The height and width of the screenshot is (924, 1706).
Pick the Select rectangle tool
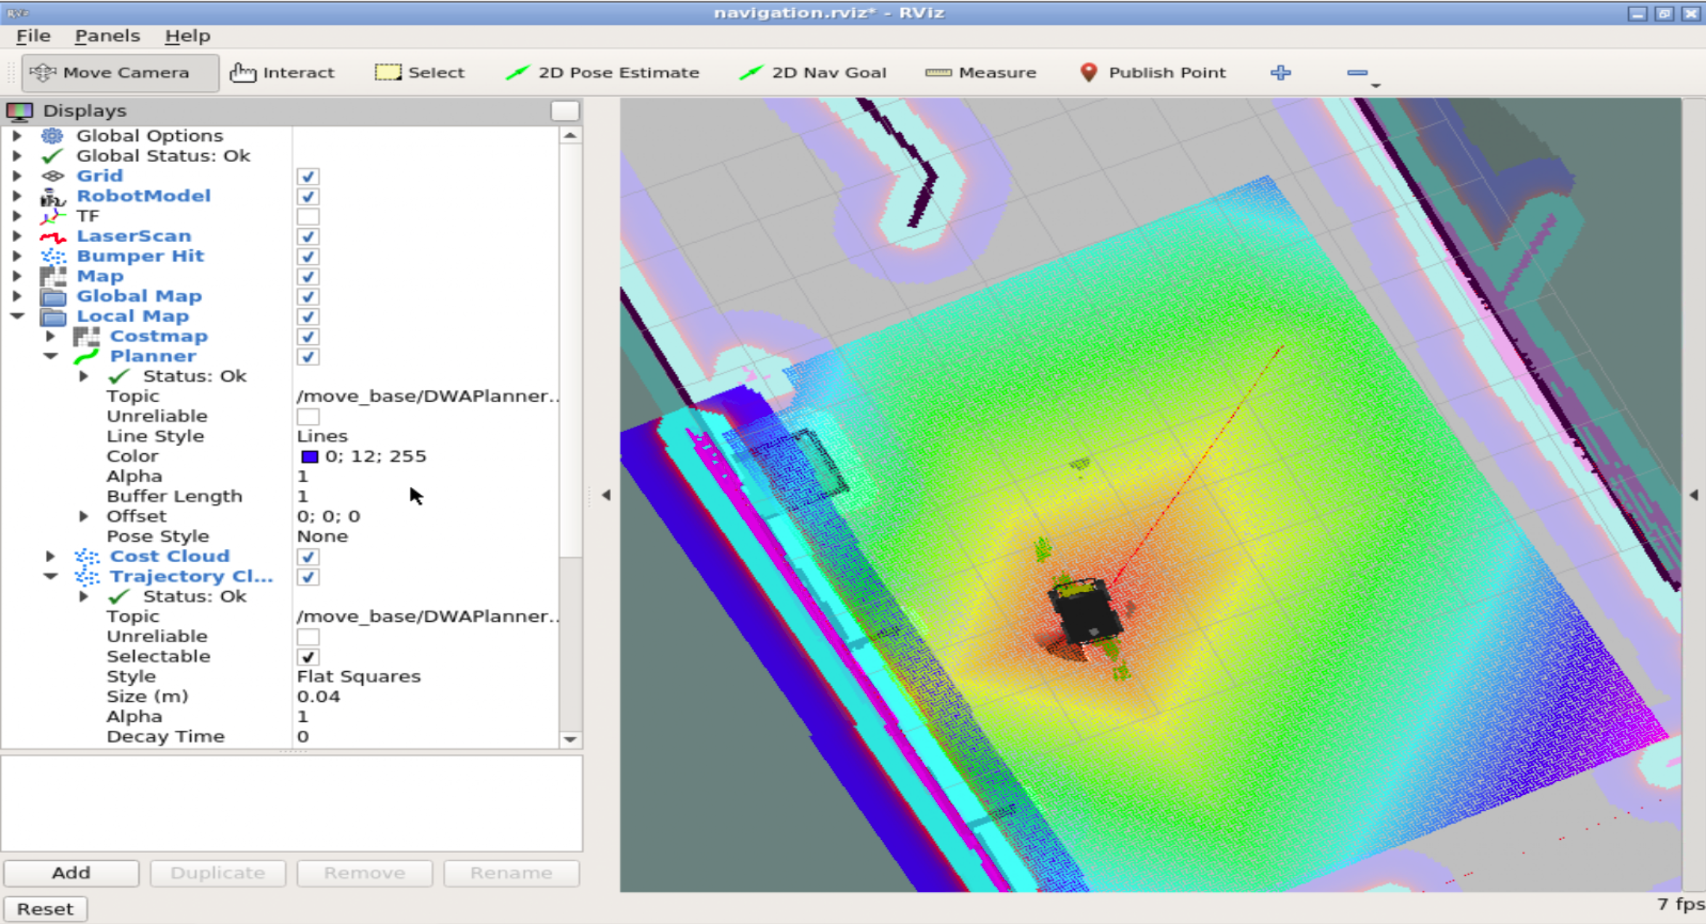pos(419,73)
